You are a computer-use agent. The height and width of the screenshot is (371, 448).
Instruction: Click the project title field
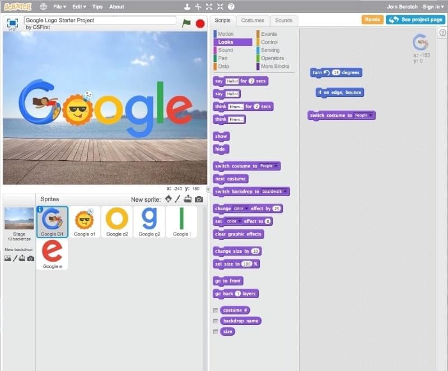click(100, 20)
